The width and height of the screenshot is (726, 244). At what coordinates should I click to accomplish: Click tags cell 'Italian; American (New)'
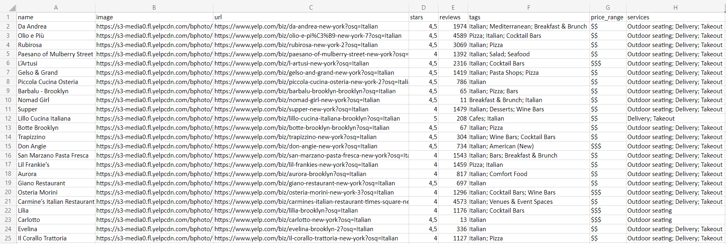click(x=529, y=146)
